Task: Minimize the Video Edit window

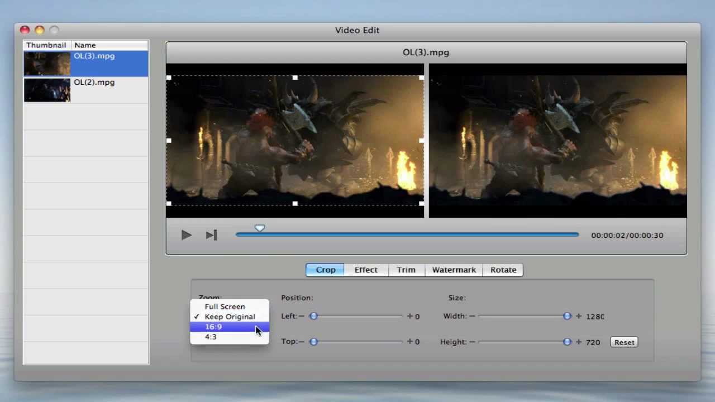Action: click(39, 30)
